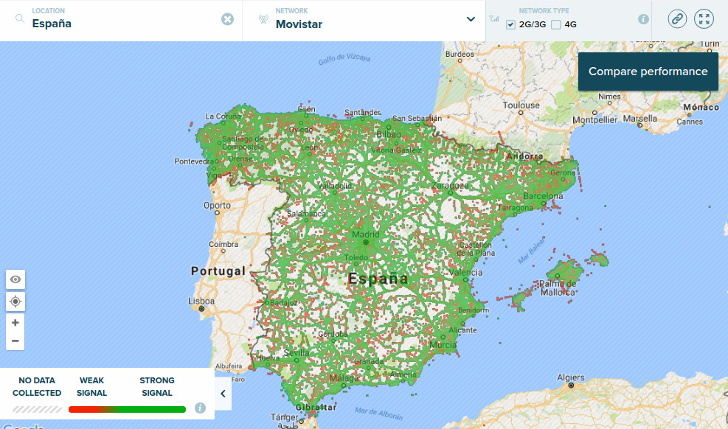Zoom out the map with minus
Image resolution: width=728 pixels, height=429 pixels.
pyautogui.click(x=15, y=341)
